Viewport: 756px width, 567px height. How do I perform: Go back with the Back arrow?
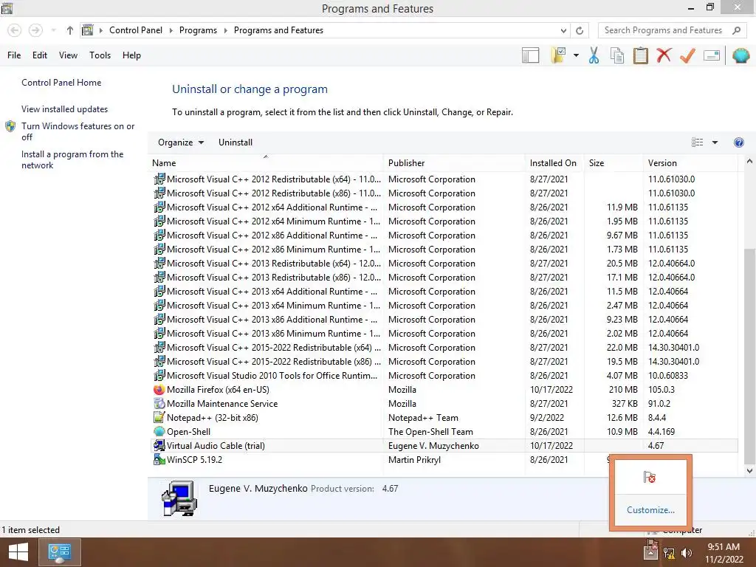[x=15, y=30]
